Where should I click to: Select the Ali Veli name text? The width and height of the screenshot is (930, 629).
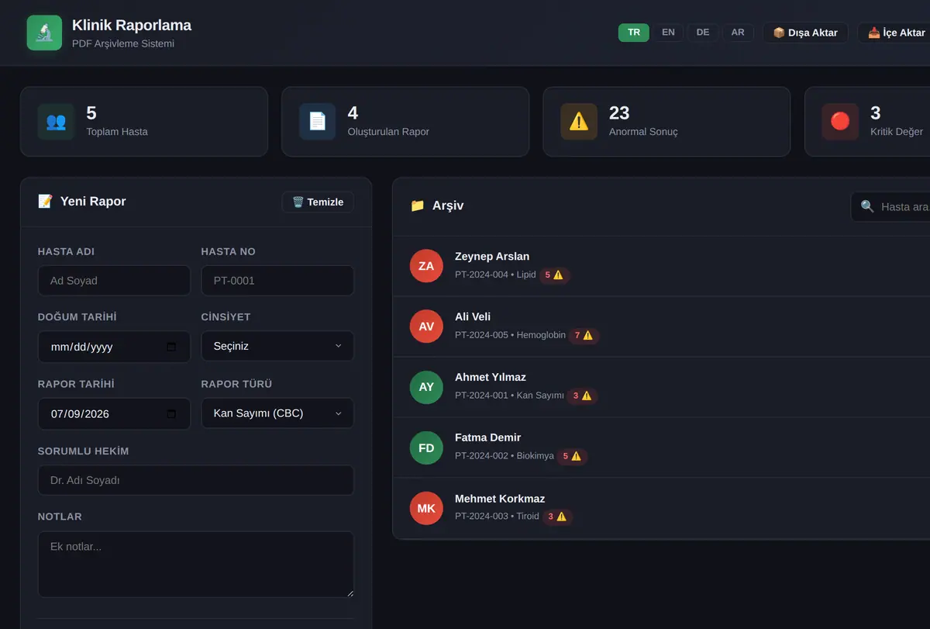[x=473, y=316]
